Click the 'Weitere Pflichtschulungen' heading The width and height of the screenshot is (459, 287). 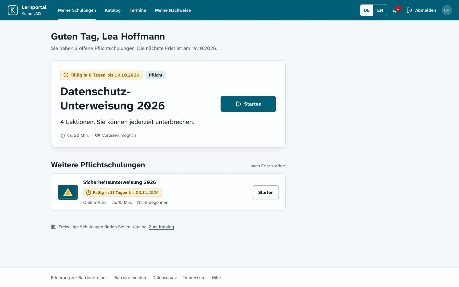[98, 165]
